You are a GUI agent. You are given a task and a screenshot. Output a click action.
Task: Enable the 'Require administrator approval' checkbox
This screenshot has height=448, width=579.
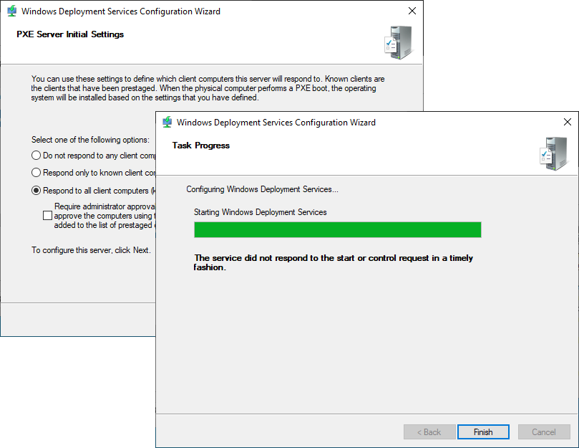coord(47,215)
